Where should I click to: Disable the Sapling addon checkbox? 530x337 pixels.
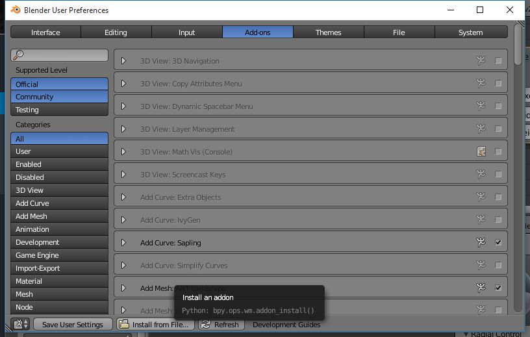pyautogui.click(x=498, y=242)
